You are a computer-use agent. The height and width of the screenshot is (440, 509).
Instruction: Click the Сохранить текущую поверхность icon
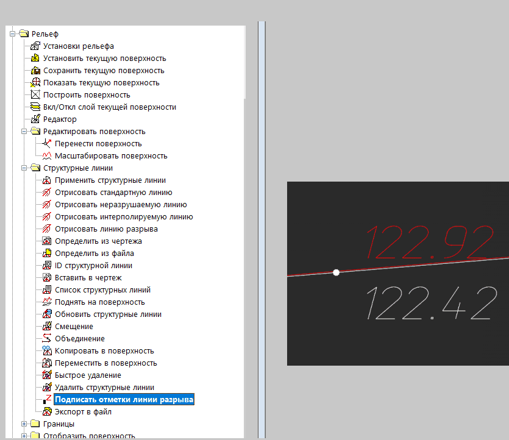(x=35, y=71)
